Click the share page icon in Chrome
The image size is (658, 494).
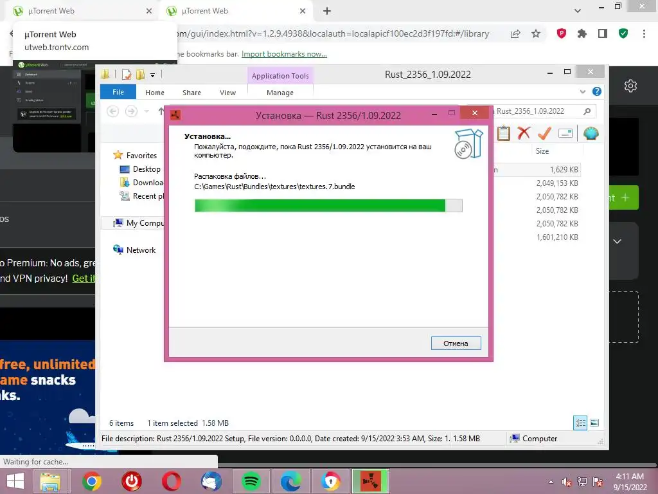click(515, 34)
